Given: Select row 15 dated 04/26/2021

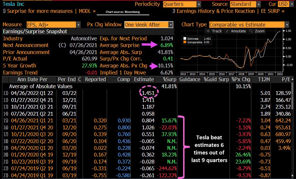Looking at the screenshot, I should coord(25,120).
